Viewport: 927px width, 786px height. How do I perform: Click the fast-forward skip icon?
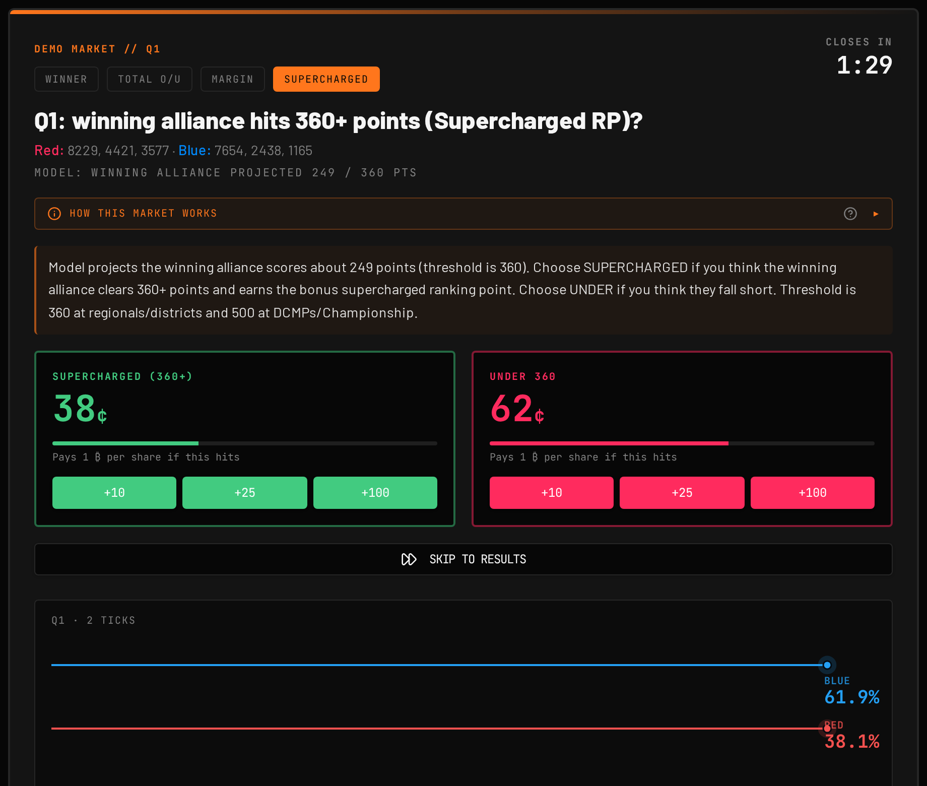tap(409, 559)
